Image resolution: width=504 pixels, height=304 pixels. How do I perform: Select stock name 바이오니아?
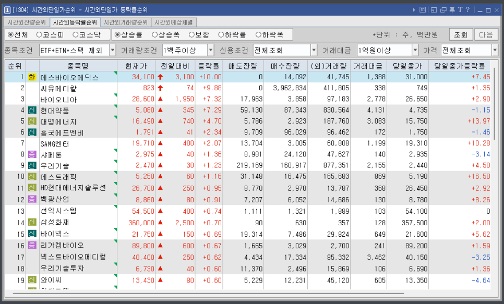[58, 100]
